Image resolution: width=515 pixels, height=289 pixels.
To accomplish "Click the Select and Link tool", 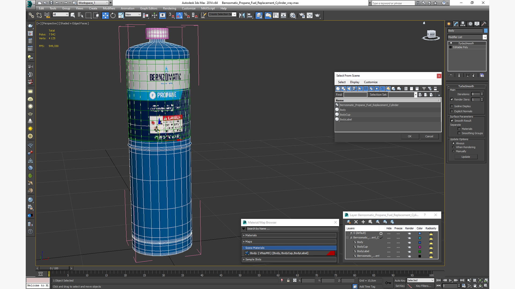I will pos(31,16).
